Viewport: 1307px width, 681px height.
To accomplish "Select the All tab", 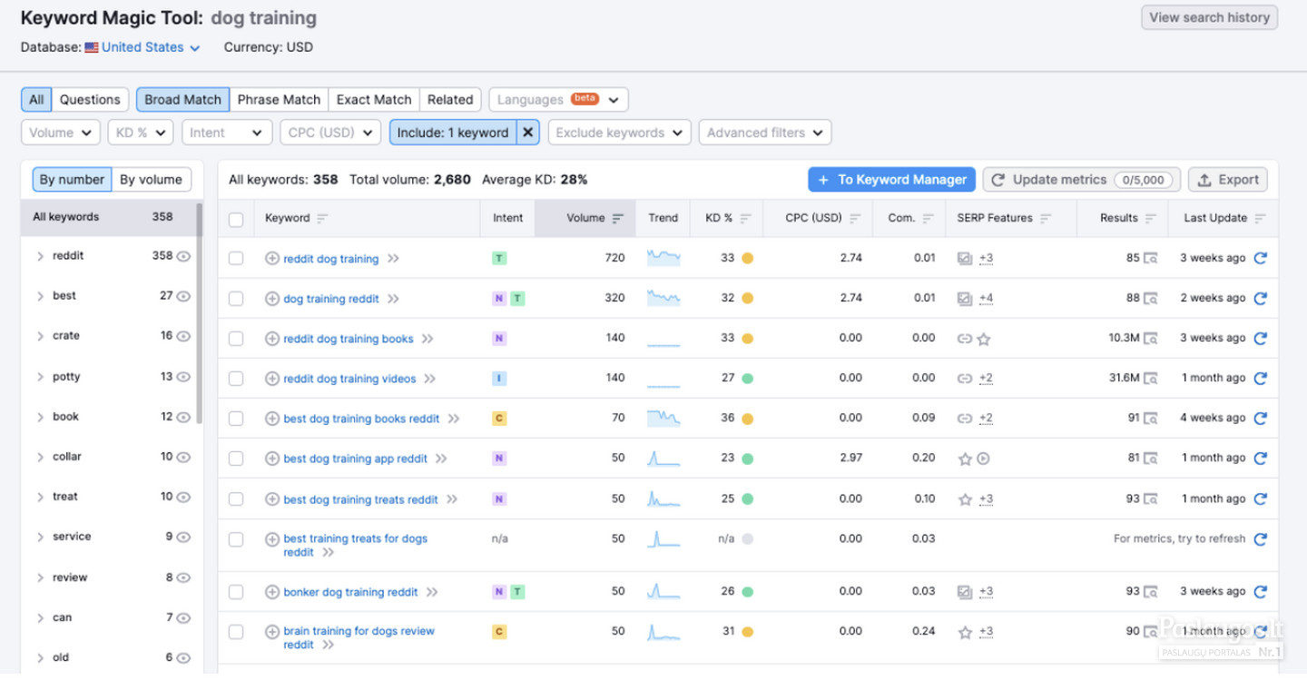I will [36, 100].
